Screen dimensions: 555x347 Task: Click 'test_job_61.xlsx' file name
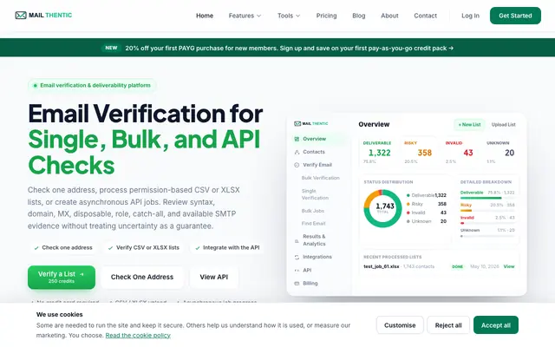(x=382, y=266)
